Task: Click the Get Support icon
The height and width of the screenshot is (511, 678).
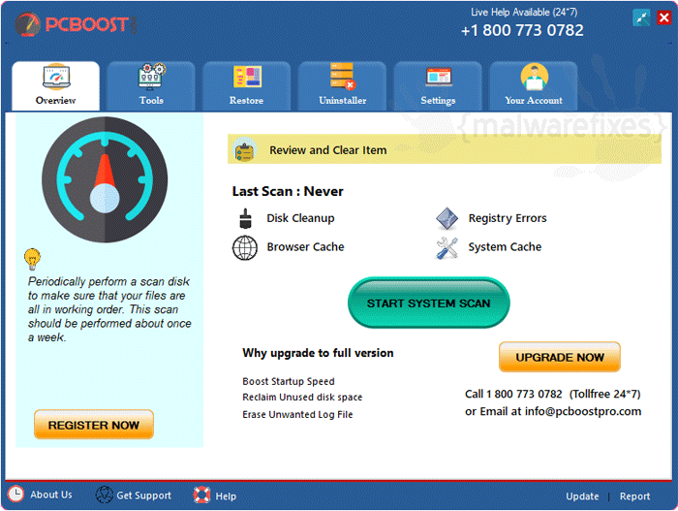Action: pos(104,495)
